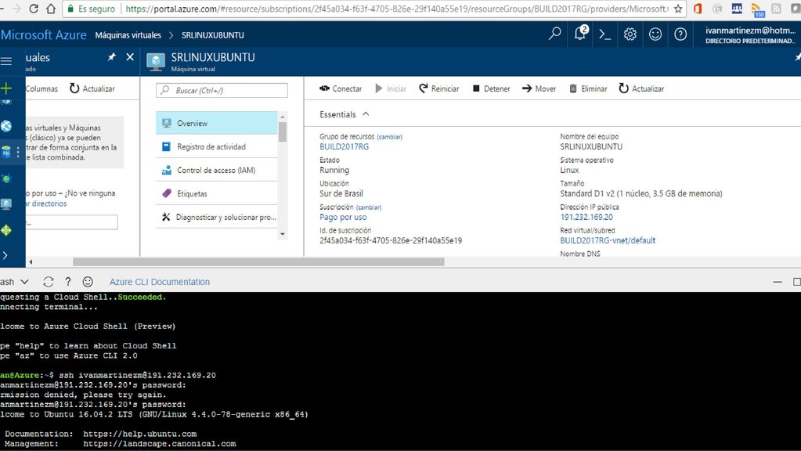Open the hamburger menu in the sidebar

6,61
